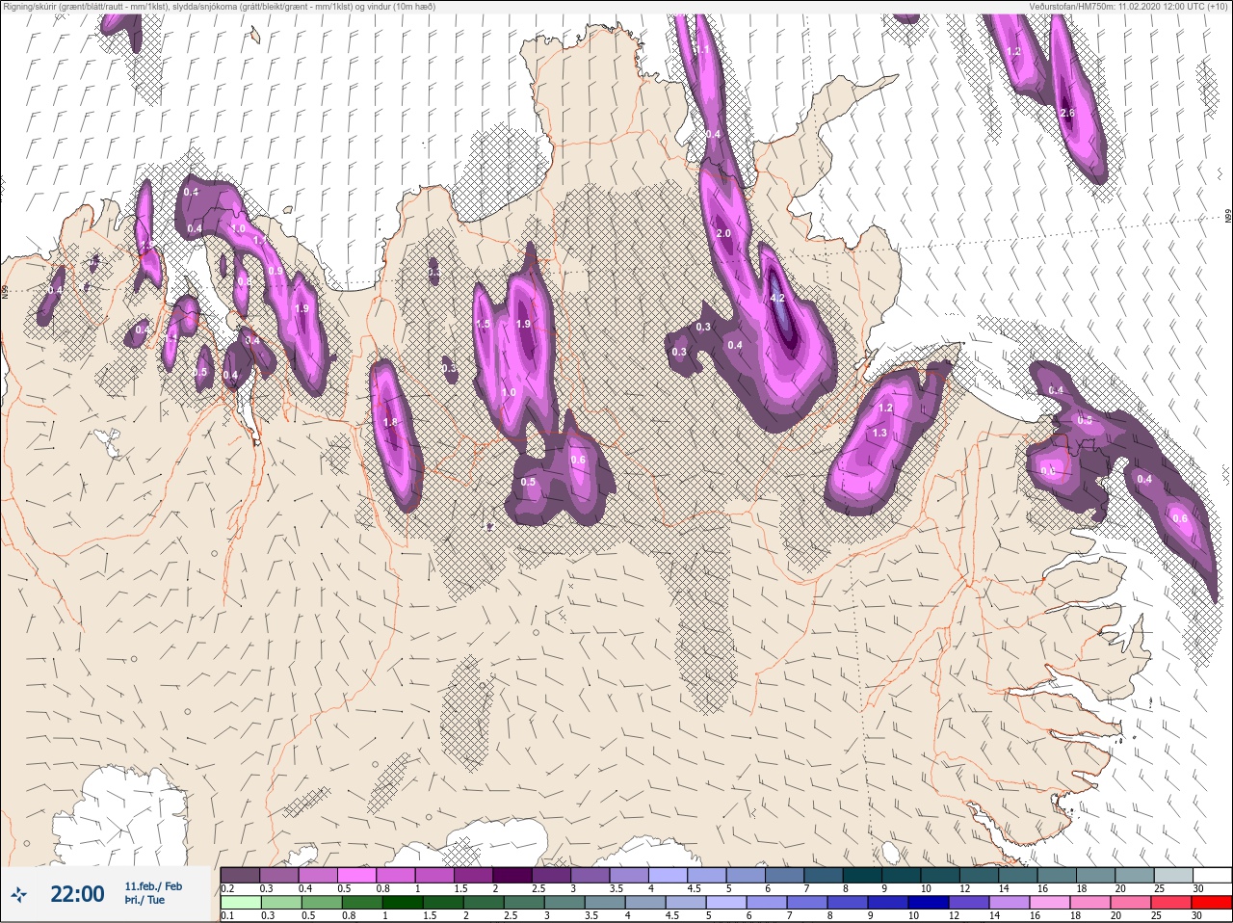
Task: Pick upper legend pink swatch between 0.5 and 0.8
Action: tap(357, 875)
